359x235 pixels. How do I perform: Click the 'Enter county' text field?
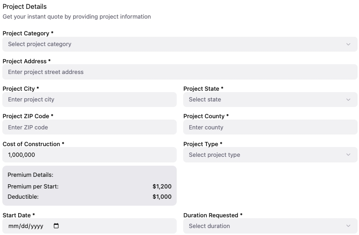click(x=270, y=128)
